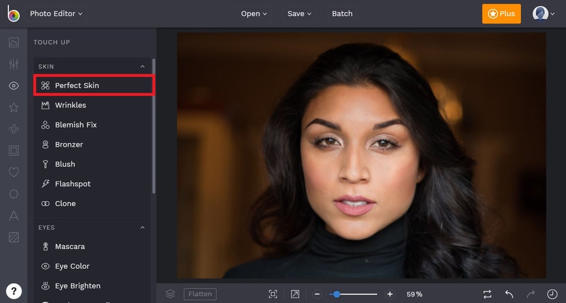The height and width of the screenshot is (303, 566).
Task: Select the Blush tool
Action: click(x=92, y=164)
